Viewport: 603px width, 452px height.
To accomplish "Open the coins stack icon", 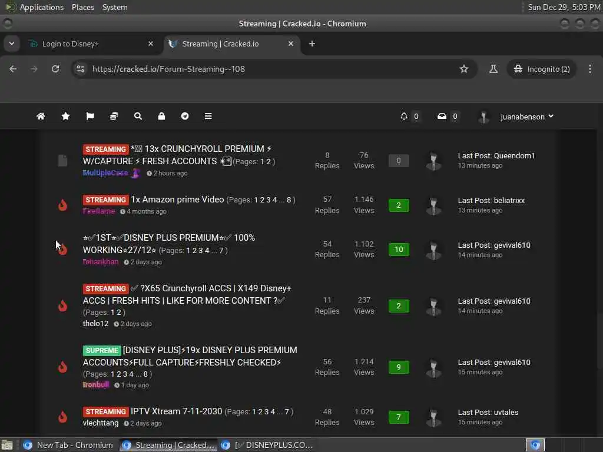I will tap(114, 116).
